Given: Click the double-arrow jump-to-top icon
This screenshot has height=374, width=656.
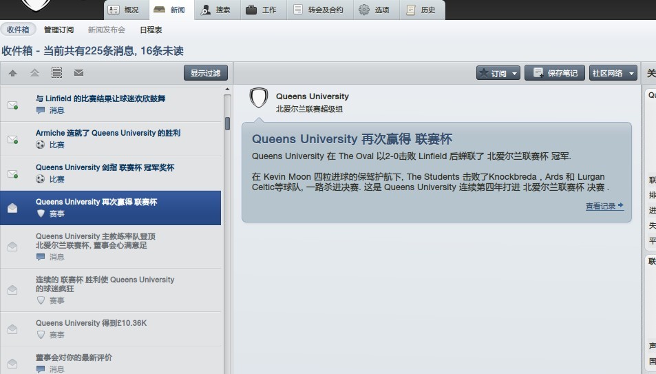Looking at the screenshot, I should 34,73.
